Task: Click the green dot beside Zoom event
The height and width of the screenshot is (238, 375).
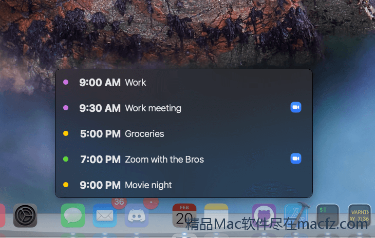Action: coord(66,159)
